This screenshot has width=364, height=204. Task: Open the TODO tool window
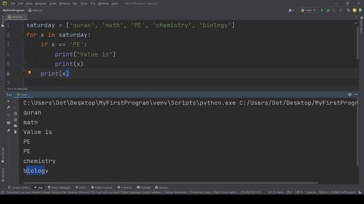[81, 188]
